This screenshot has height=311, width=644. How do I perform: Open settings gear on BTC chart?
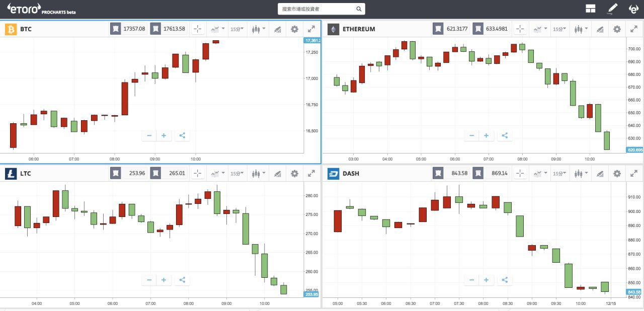pyautogui.click(x=295, y=29)
